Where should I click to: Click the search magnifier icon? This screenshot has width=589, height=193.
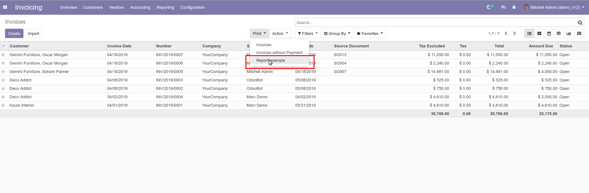point(580,22)
